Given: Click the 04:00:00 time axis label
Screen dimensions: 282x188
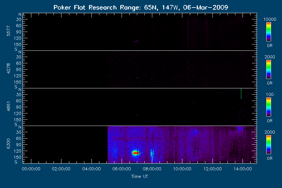Looking at the screenshot, I should (x=91, y=169).
